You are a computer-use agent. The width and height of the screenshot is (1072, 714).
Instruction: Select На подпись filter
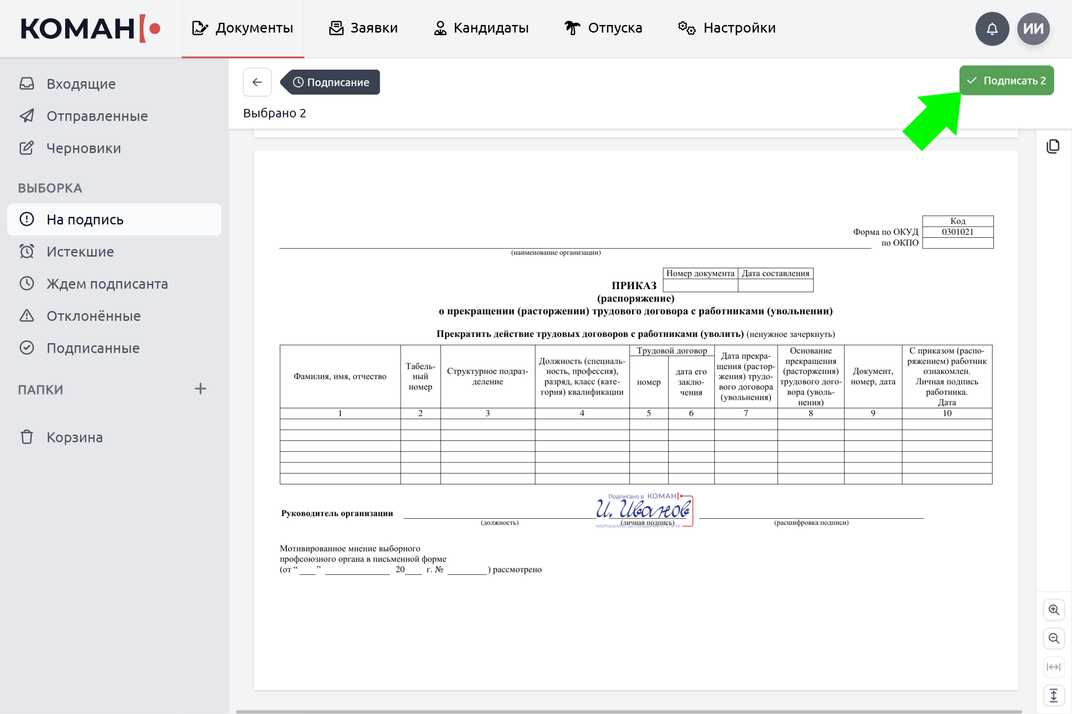(114, 220)
